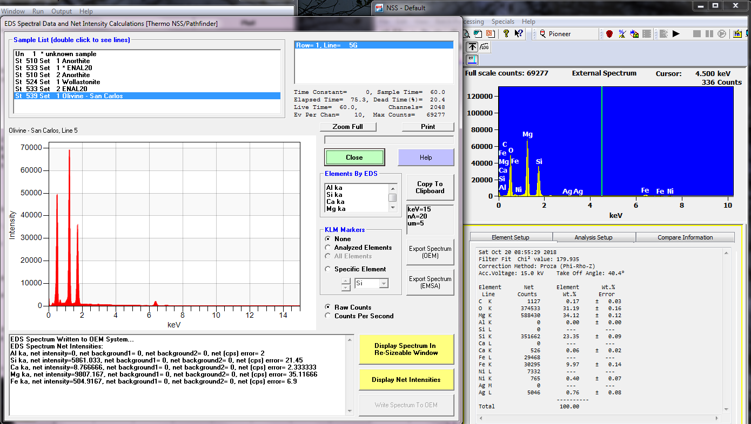This screenshot has width=751, height=424.
Task: Click the log scale icon in NSS
Action: [x=485, y=47]
